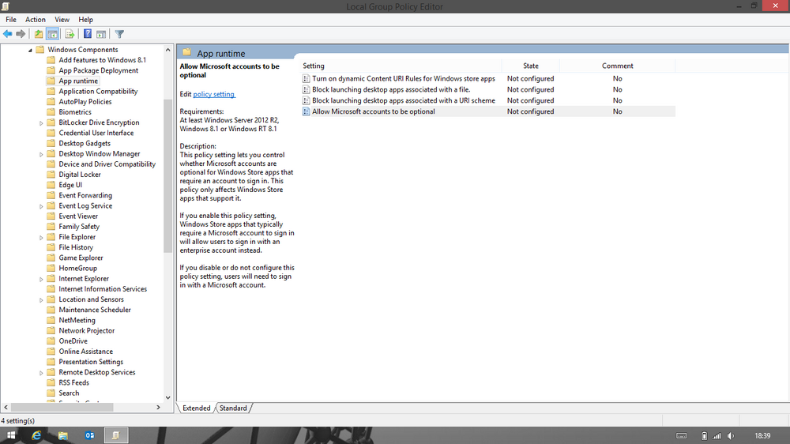
Task: Click the volume speaker tray icon
Action: pos(731,436)
